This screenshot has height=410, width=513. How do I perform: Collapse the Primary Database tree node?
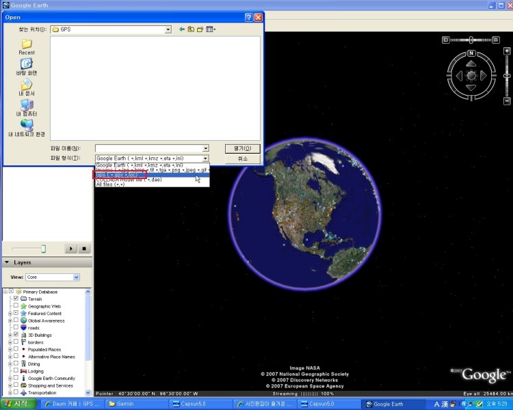point(5,292)
